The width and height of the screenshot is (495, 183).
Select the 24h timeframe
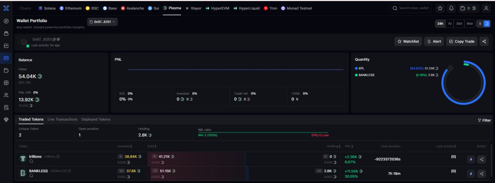coord(440,23)
